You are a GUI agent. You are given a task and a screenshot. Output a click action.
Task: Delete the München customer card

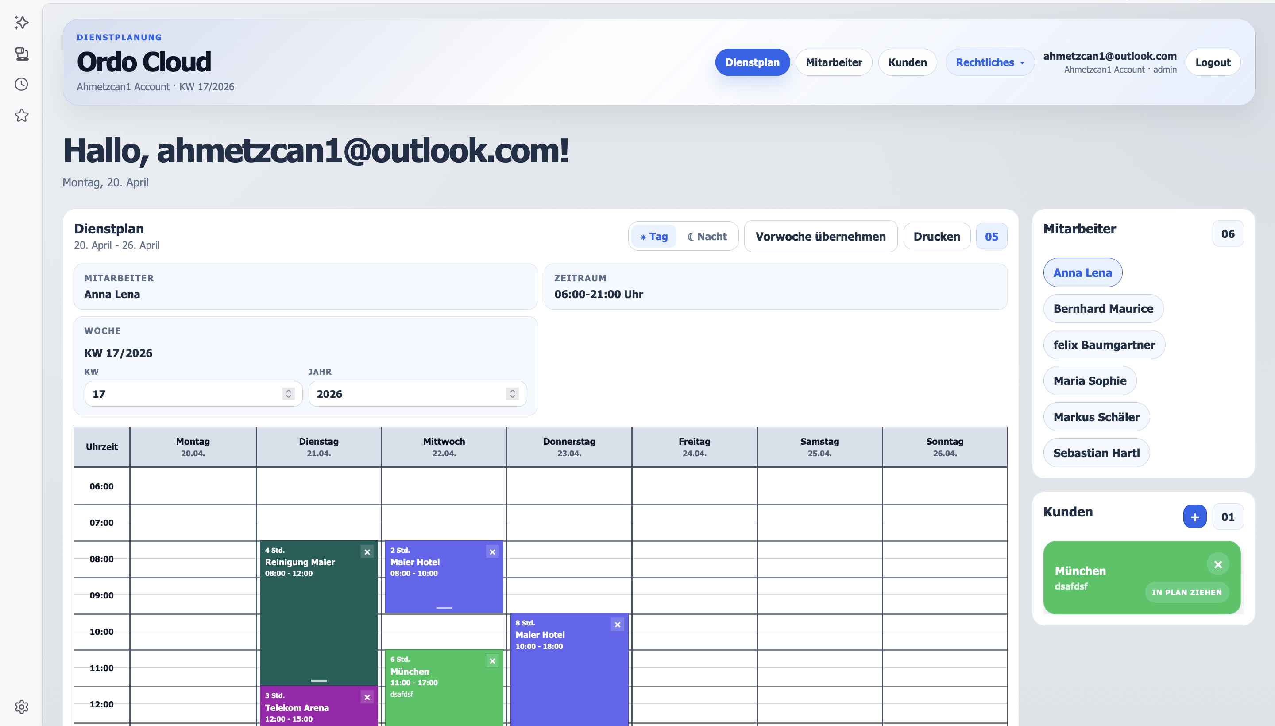tap(1218, 564)
